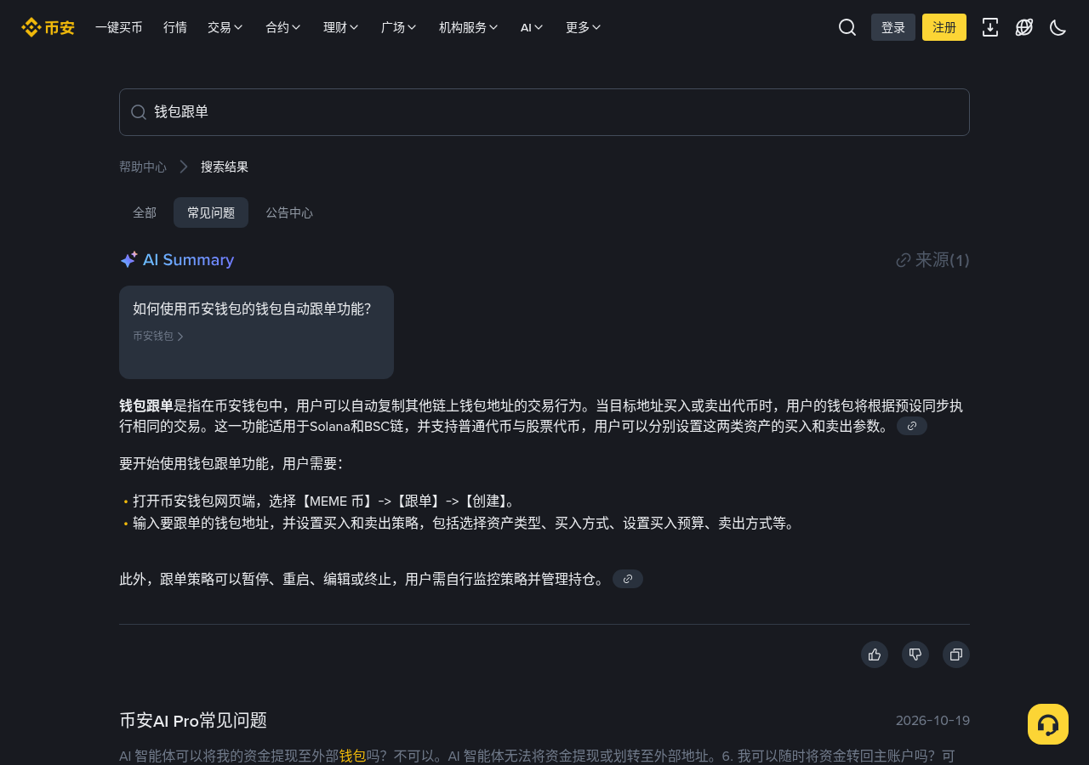Click the yellow 注册 button

pyautogui.click(x=944, y=27)
